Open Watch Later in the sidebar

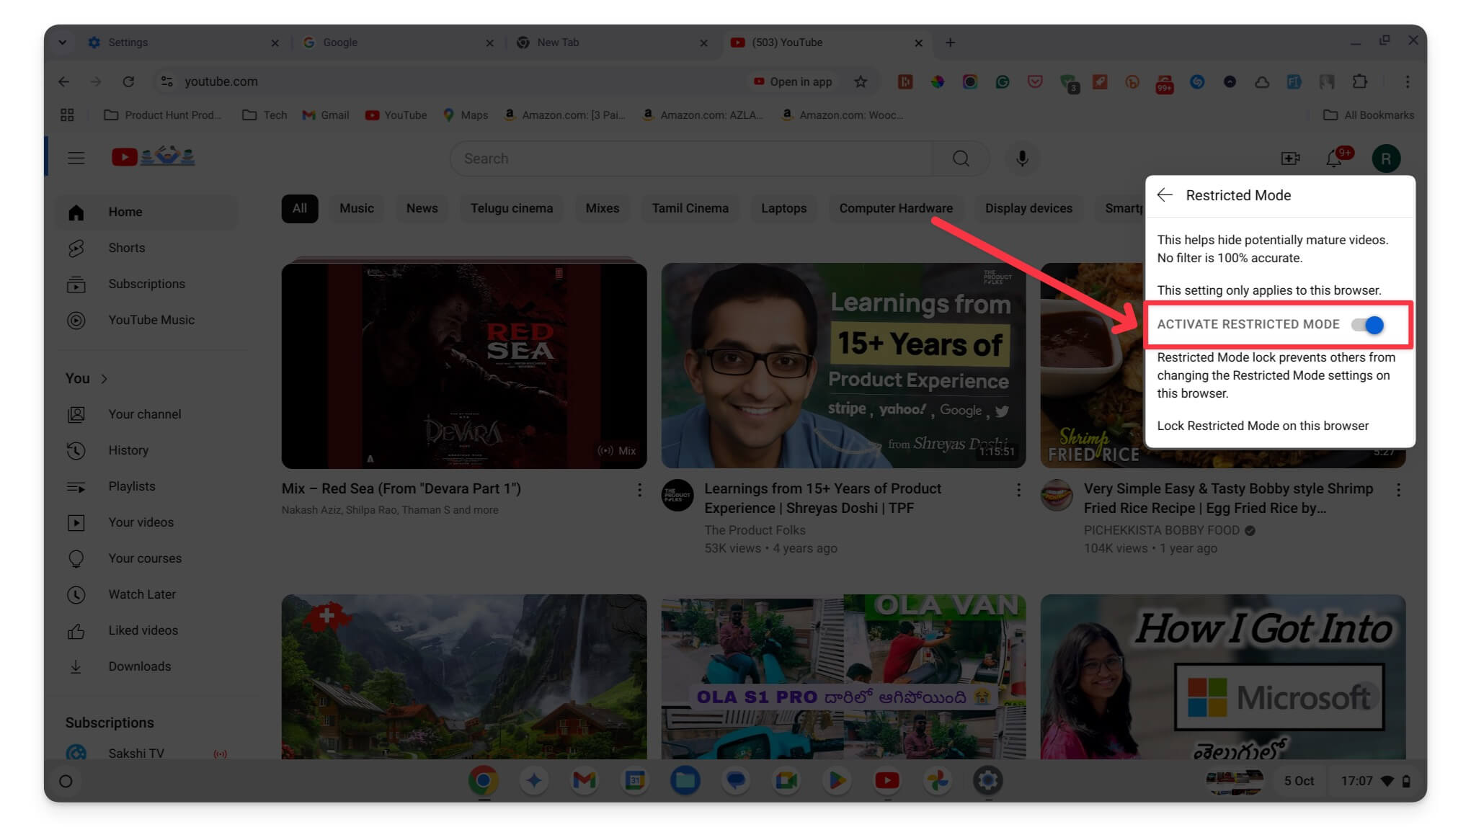coord(148,594)
